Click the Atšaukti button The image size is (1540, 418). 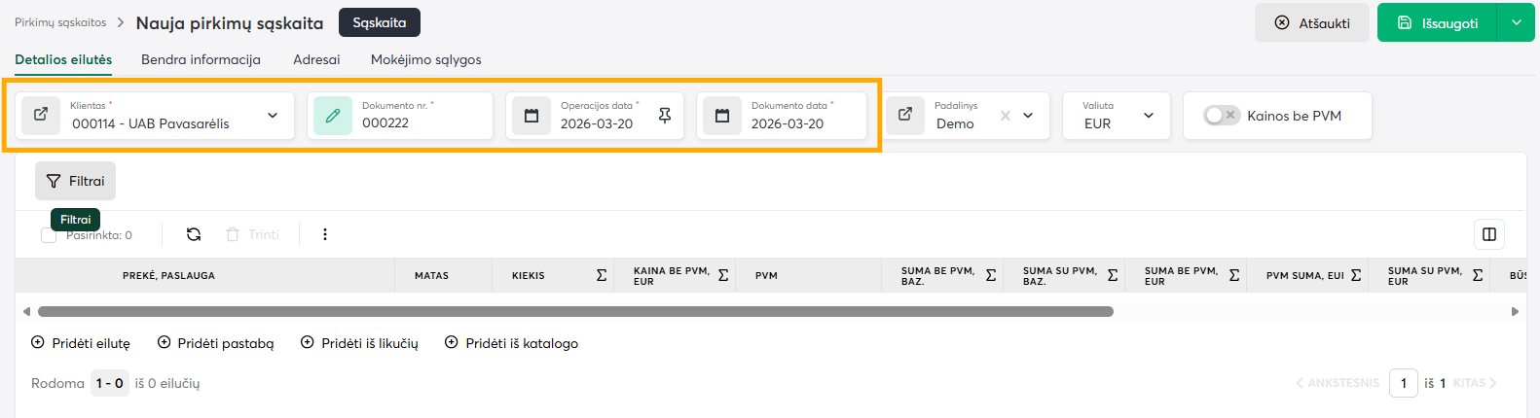[1311, 22]
